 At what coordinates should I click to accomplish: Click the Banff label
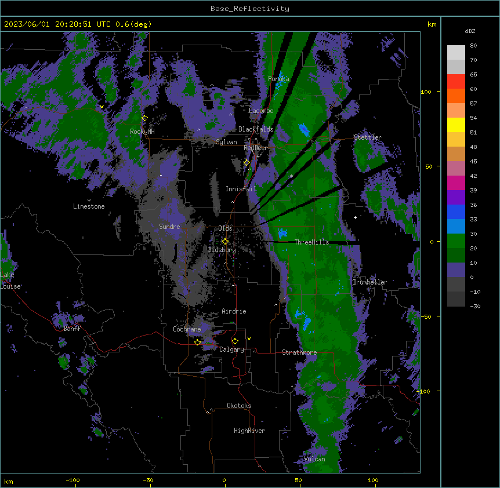(72, 329)
